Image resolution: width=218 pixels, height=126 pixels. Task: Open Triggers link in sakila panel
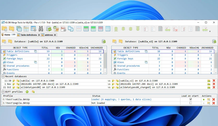tap(12, 55)
